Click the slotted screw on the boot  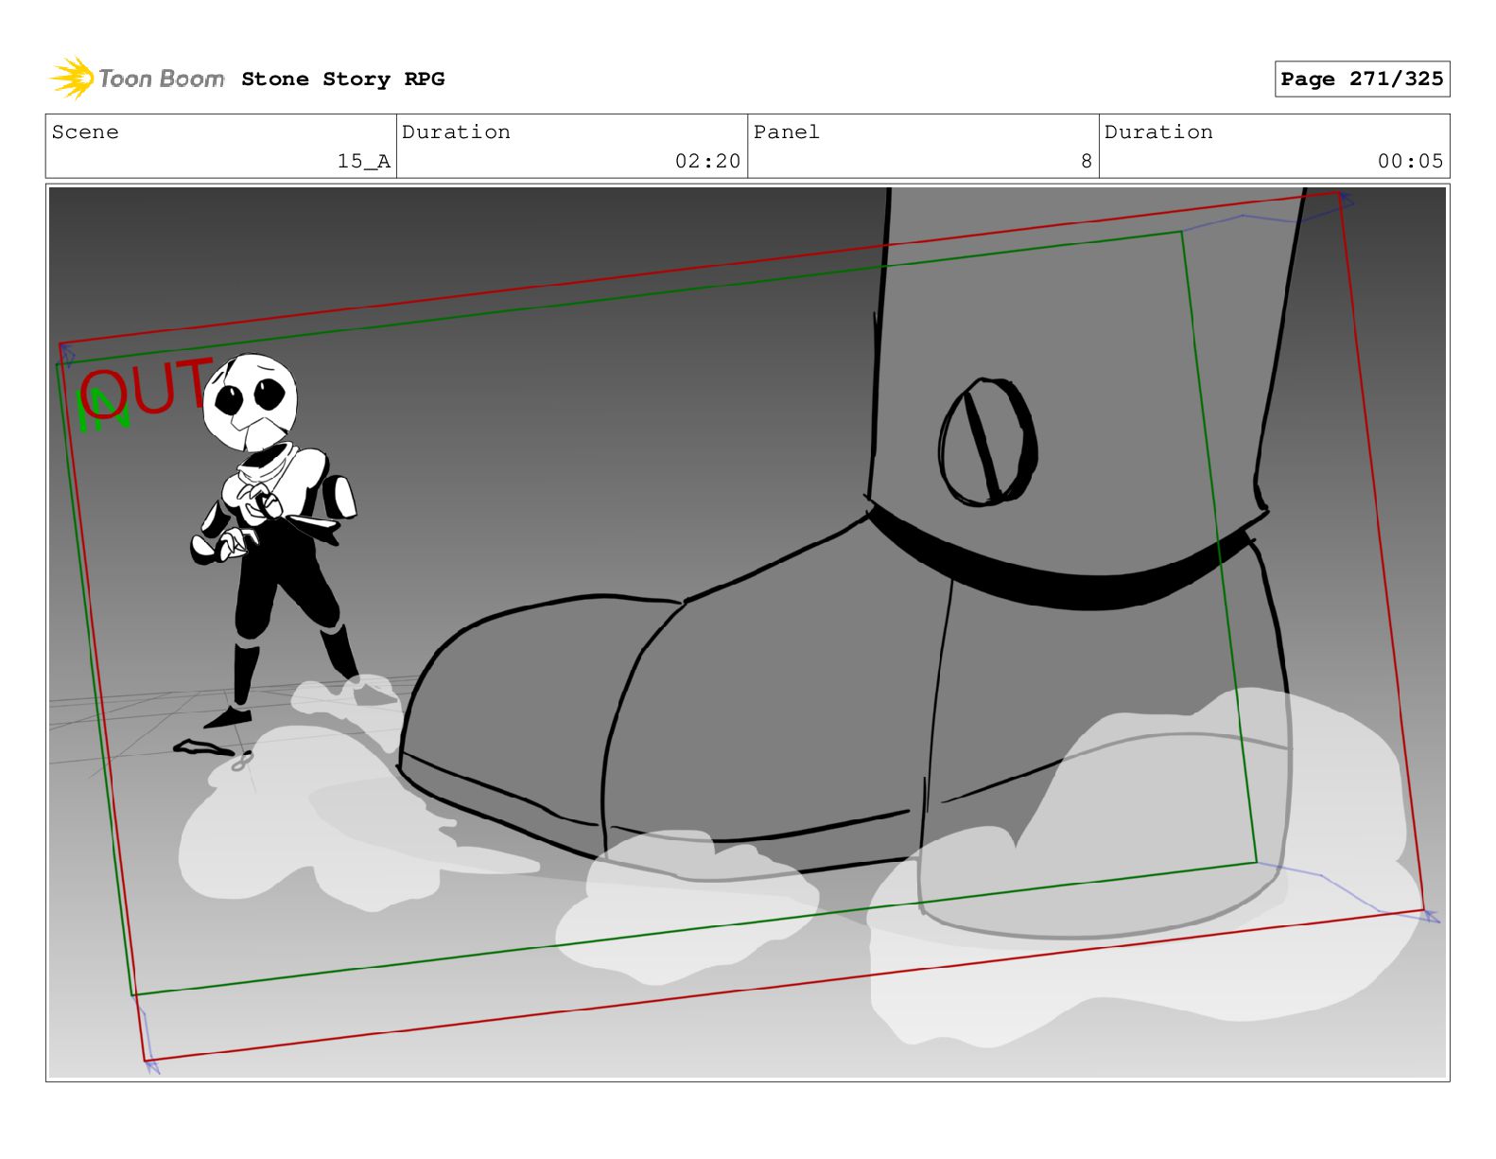click(987, 442)
